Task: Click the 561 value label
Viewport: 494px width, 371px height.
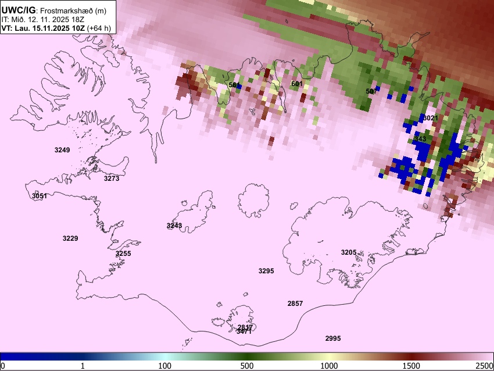Action: coord(234,85)
